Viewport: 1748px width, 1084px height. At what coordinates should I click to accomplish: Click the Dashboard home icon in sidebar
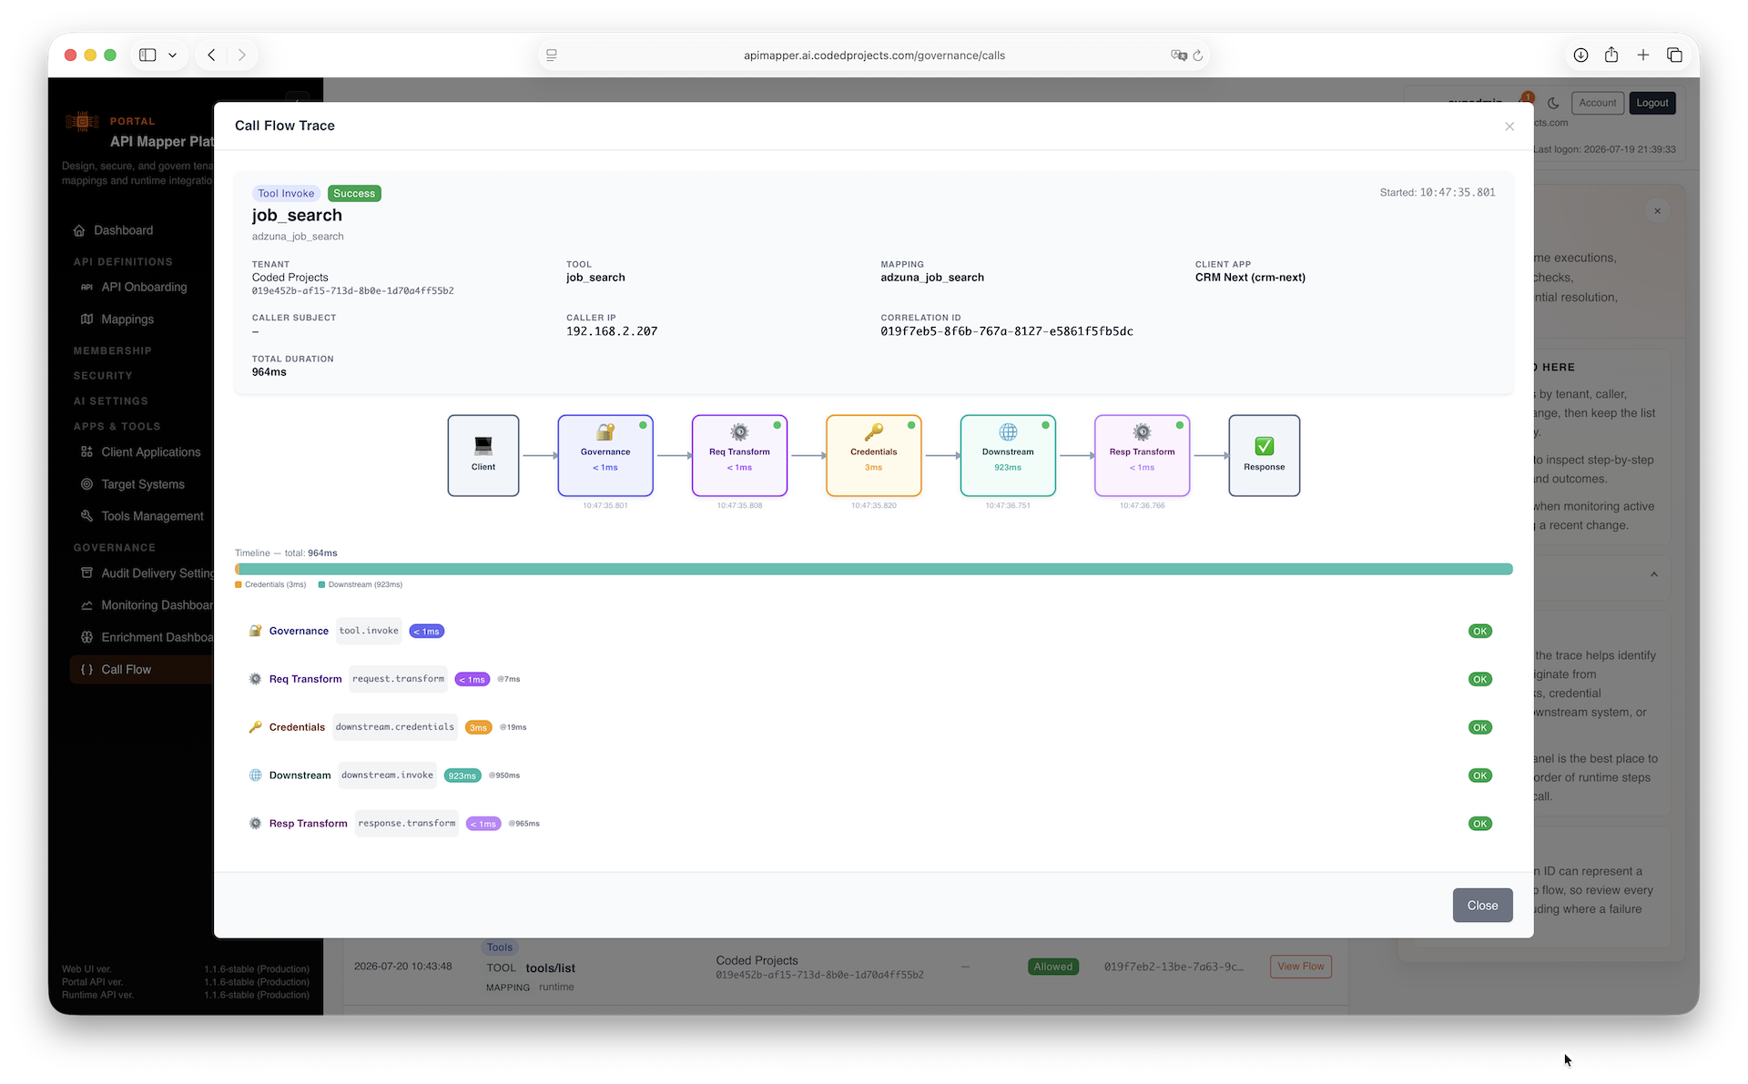[79, 230]
